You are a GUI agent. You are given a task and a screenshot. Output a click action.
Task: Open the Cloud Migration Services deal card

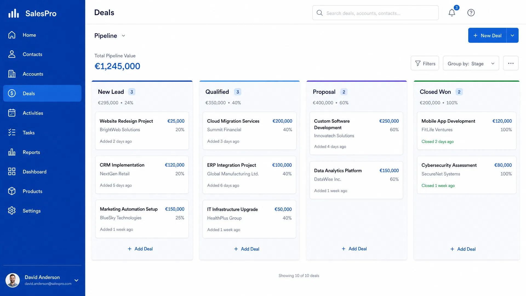(249, 131)
